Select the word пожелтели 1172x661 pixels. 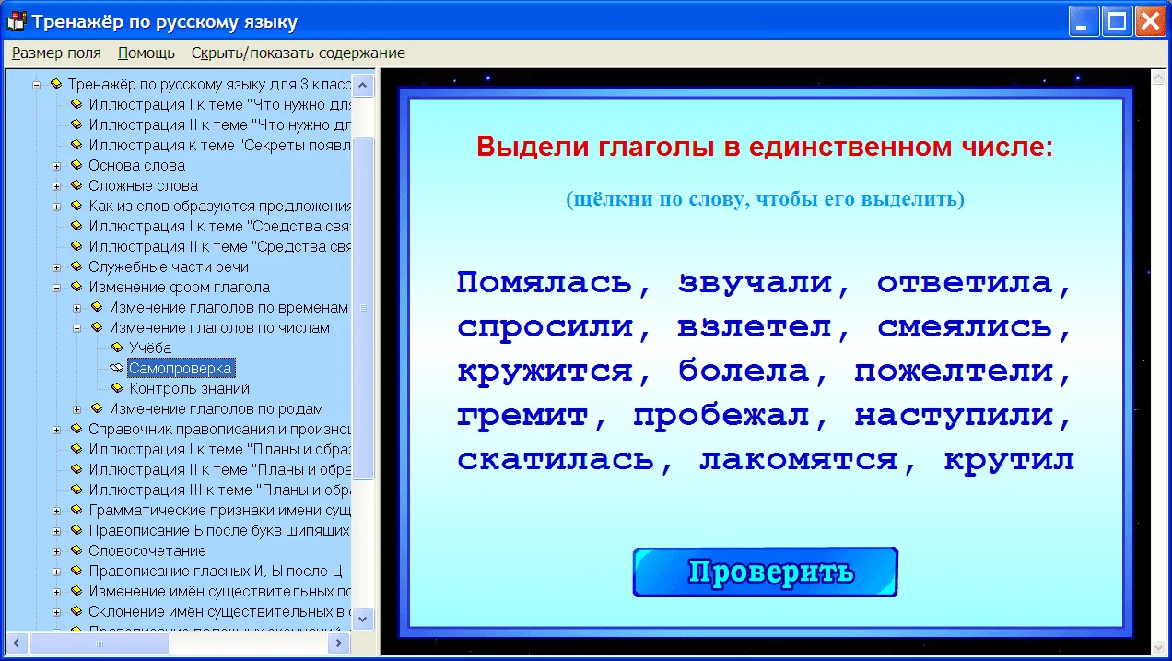953,372
